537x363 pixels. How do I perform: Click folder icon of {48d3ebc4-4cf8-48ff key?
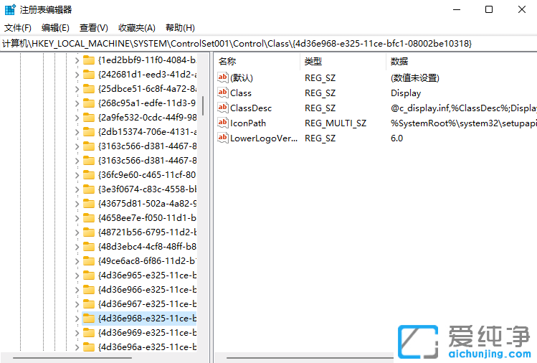point(89,247)
